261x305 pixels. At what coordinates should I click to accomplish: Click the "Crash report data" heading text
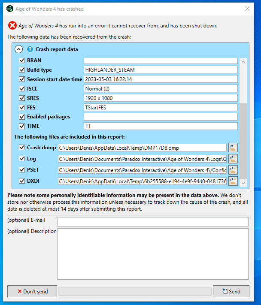[57, 49]
